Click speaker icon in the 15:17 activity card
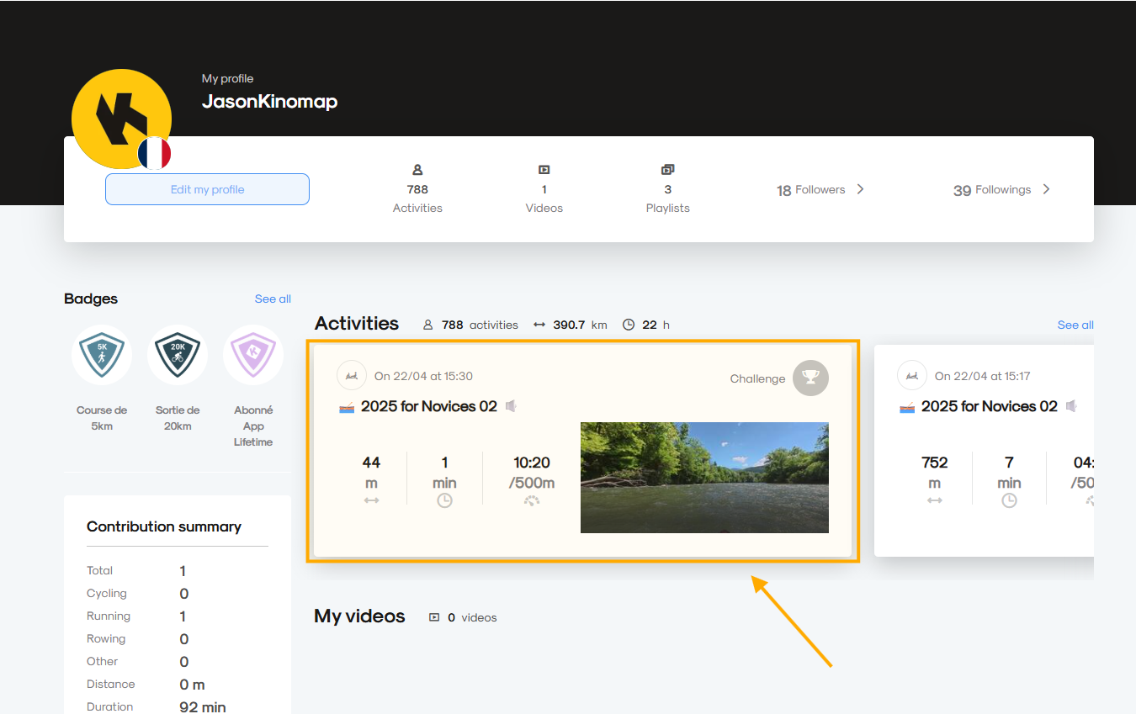The image size is (1136, 714). point(1071,406)
